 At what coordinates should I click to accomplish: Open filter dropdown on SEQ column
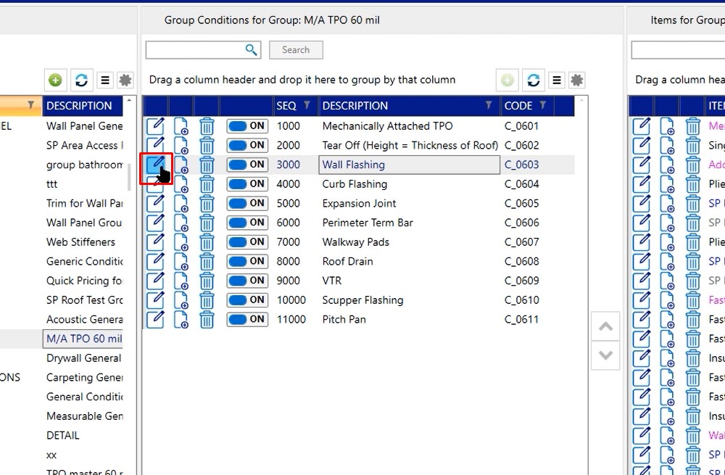pyautogui.click(x=307, y=106)
